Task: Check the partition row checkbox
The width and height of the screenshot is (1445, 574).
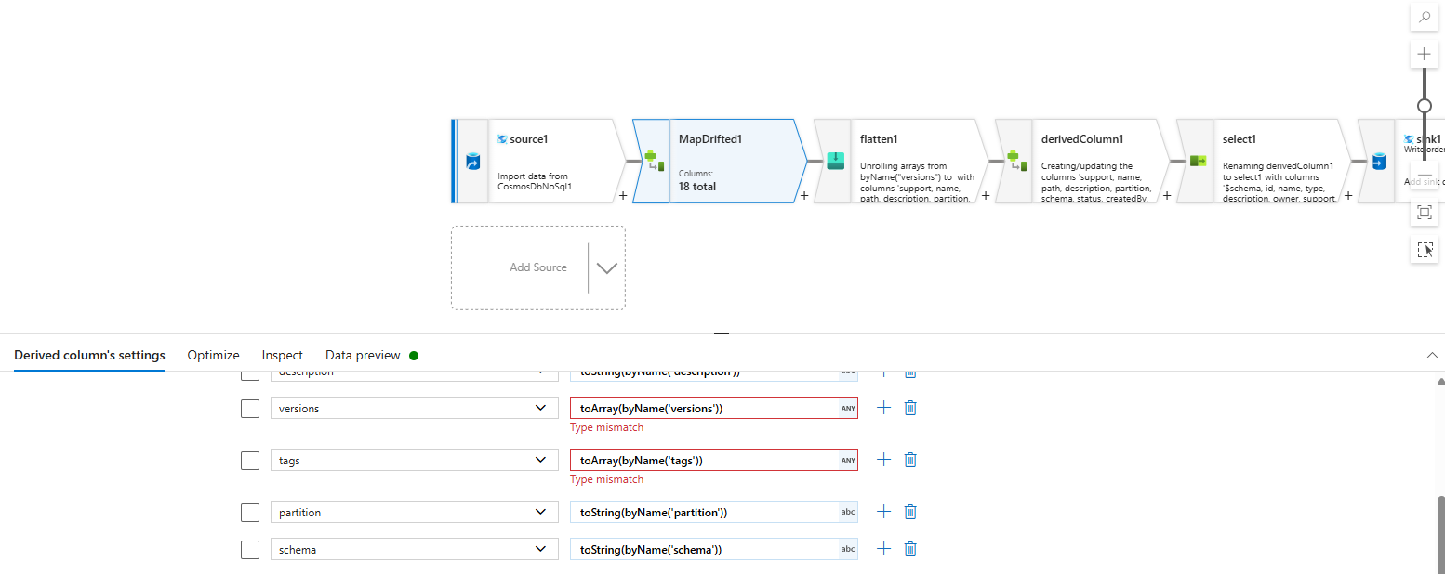Action: tap(250, 513)
